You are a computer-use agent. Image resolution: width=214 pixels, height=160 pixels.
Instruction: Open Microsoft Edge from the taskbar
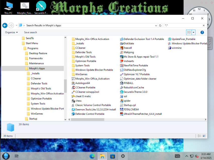click(x=92, y=156)
